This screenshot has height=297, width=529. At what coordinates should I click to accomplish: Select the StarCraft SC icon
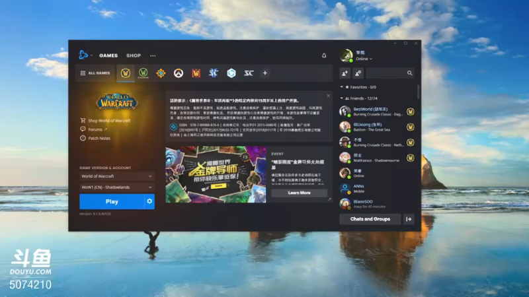[x=249, y=73]
